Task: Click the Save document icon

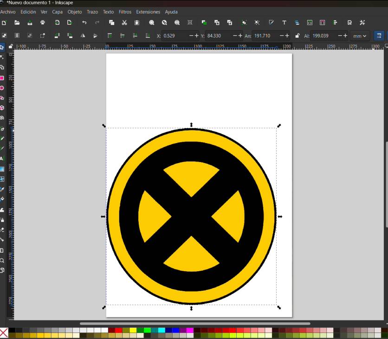Action: point(30,23)
